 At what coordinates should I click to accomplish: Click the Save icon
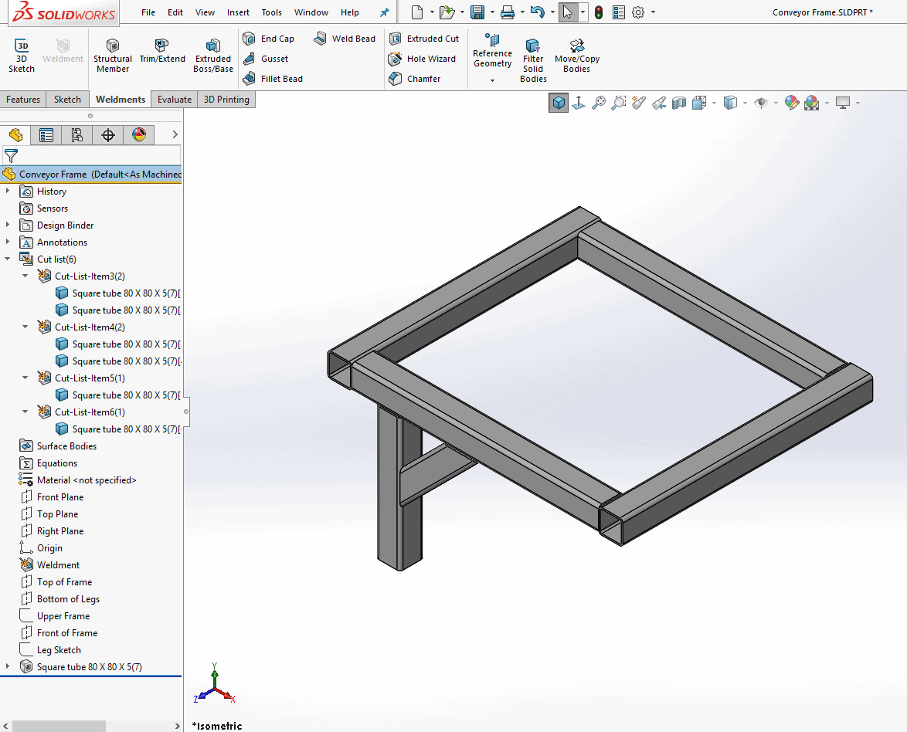click(477, 12)
